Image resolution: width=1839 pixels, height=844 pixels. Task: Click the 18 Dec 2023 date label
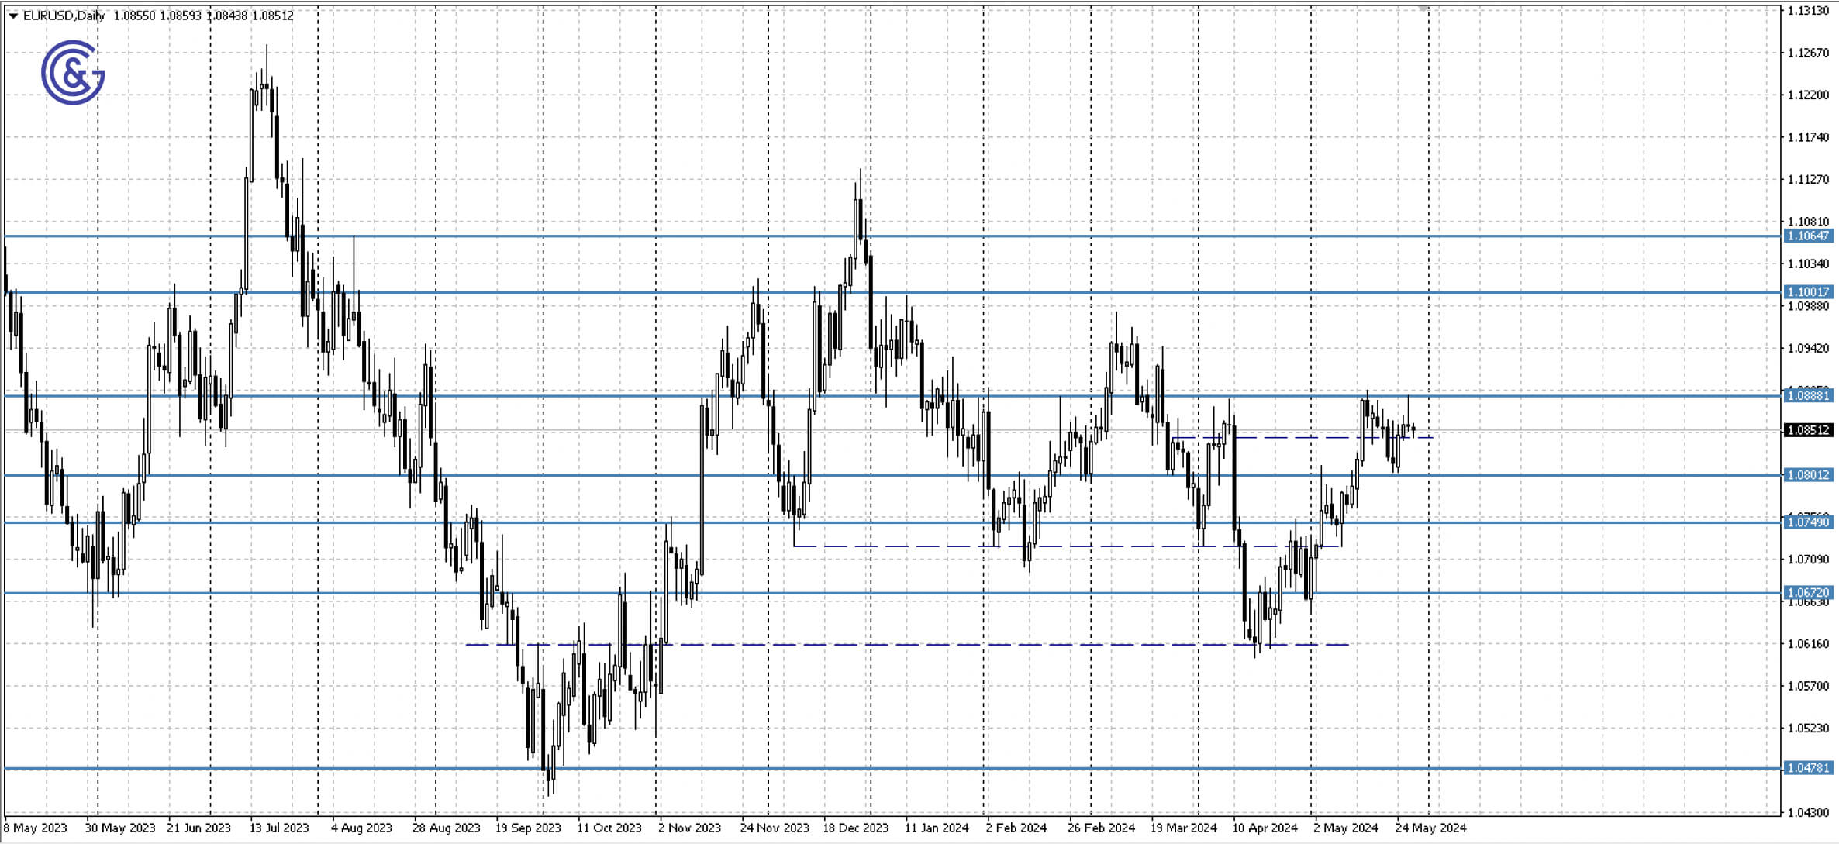[x=857, y=828]
